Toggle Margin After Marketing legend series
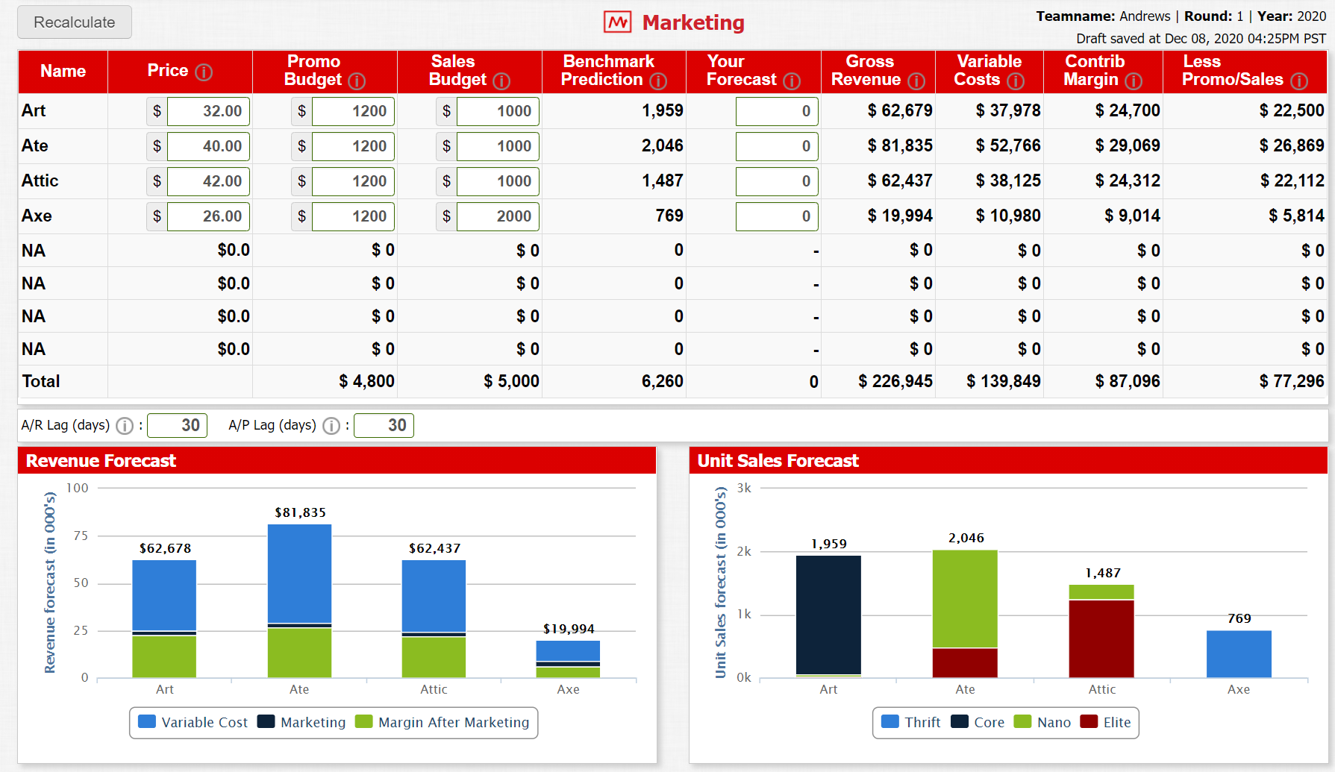The height and width of the screenshot is (772, 1335). pos(443,722)
